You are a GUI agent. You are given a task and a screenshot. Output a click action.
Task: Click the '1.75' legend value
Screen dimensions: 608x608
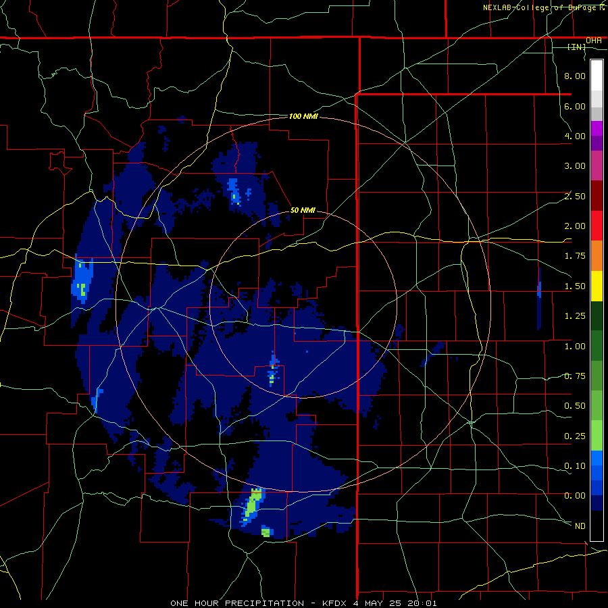point(575,256)
